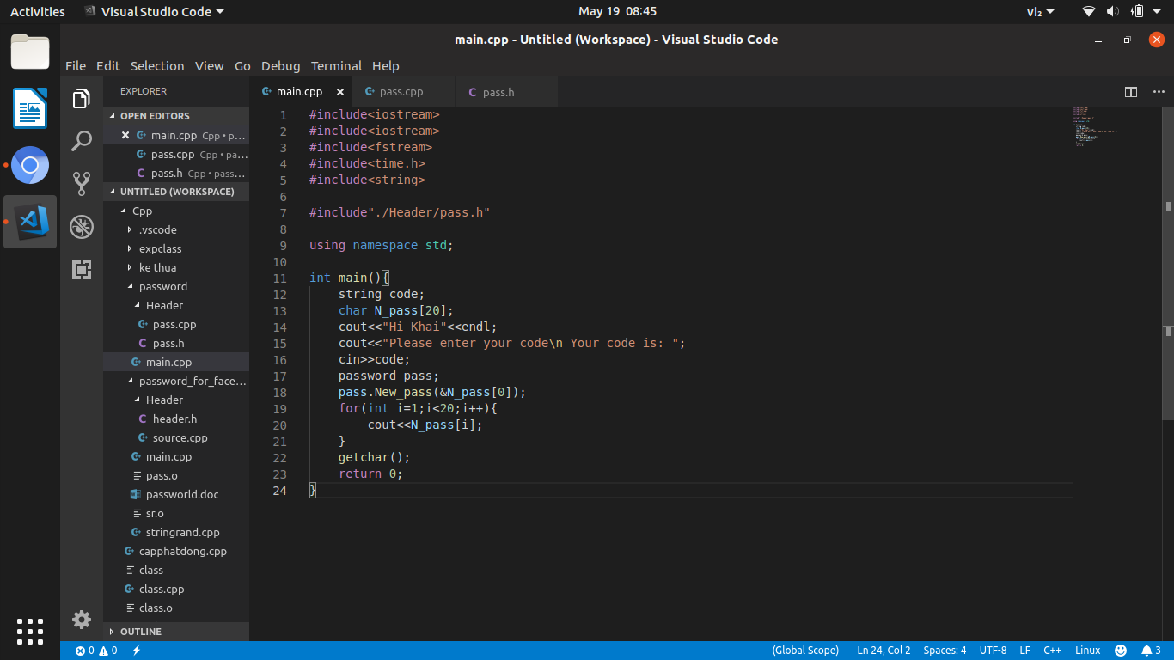The width and height of the screenshot is (1174, 660).
Task: Open the Source Control view icon
Action: pyautogui.click(x=82, y=183)
